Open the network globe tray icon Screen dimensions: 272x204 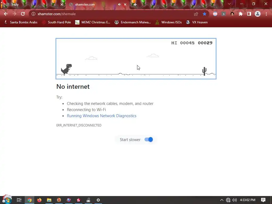228,200
